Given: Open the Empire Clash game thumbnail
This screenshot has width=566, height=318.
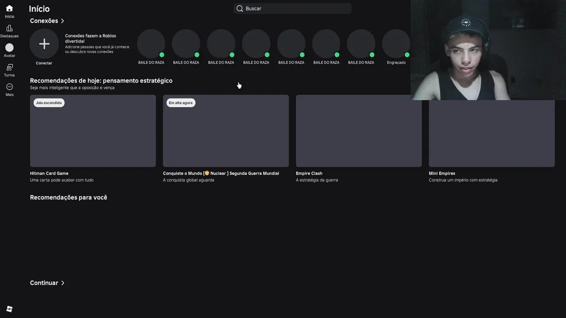Looking at the screenshot, I should click(x=359, y=131).
